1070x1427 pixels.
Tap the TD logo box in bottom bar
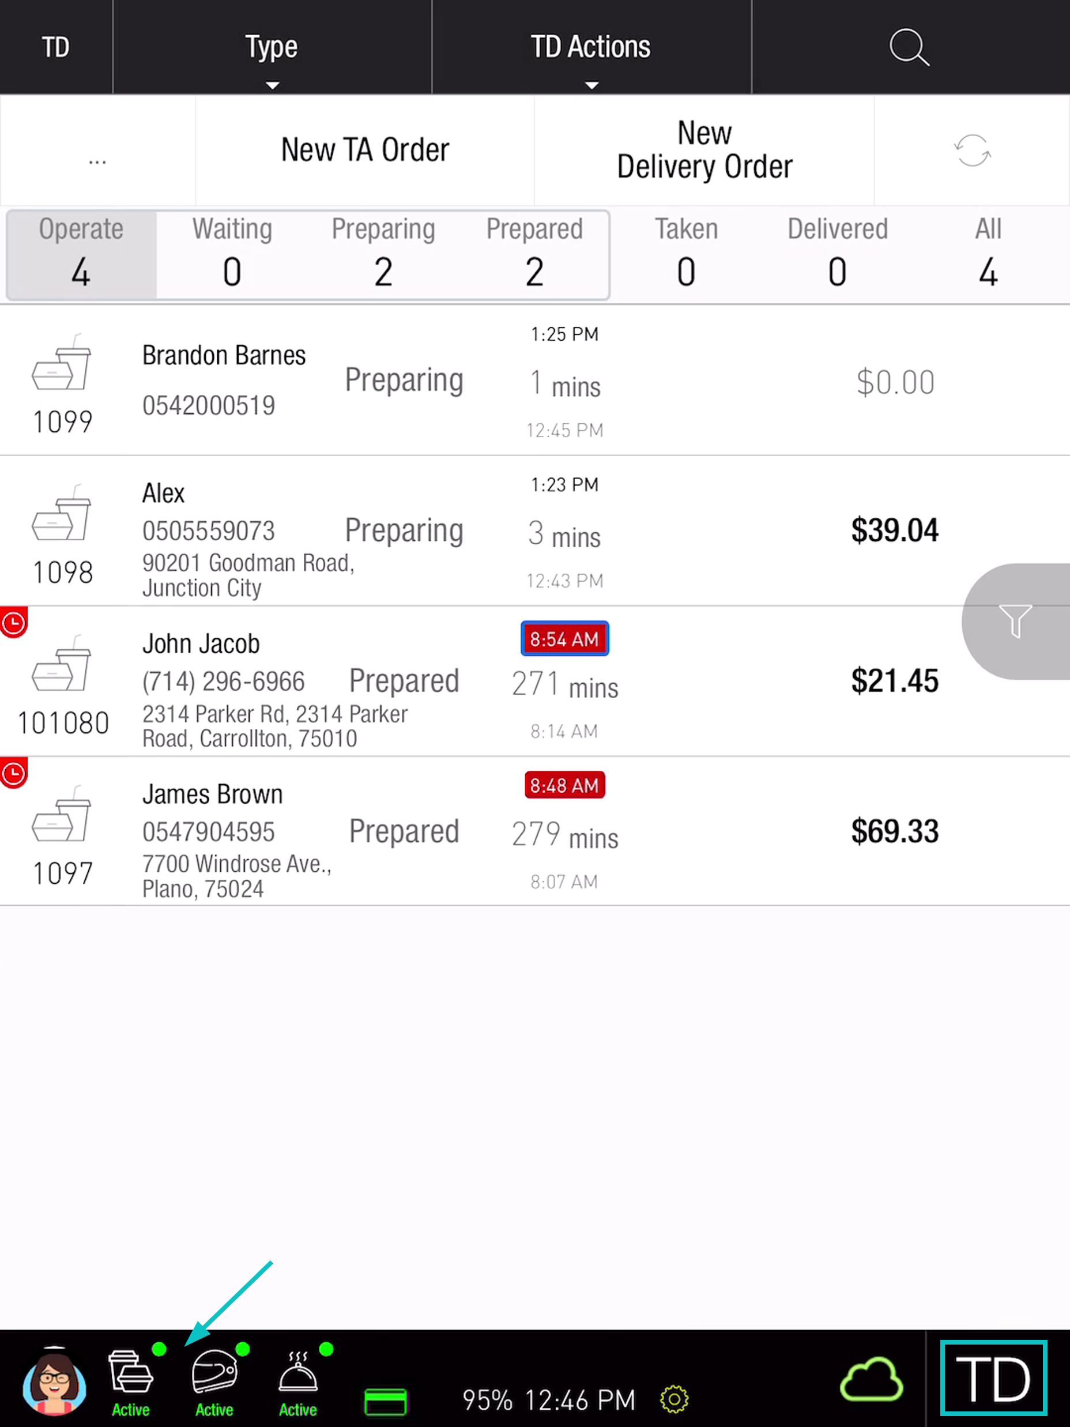[x=993, y=1377]
